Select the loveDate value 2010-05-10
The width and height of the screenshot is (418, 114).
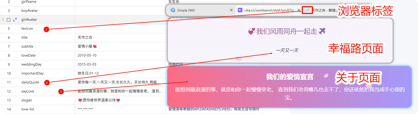(87, 55)
